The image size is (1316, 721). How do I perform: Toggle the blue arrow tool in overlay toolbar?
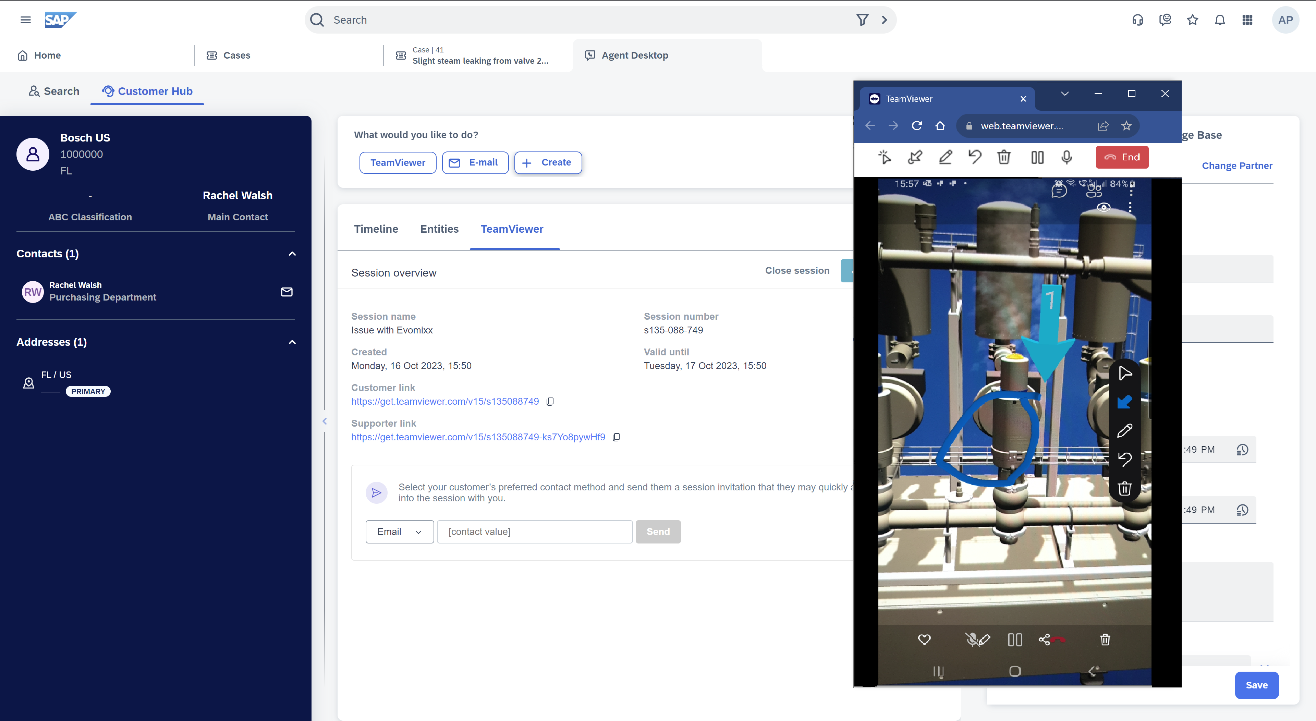pos(1125,402)
